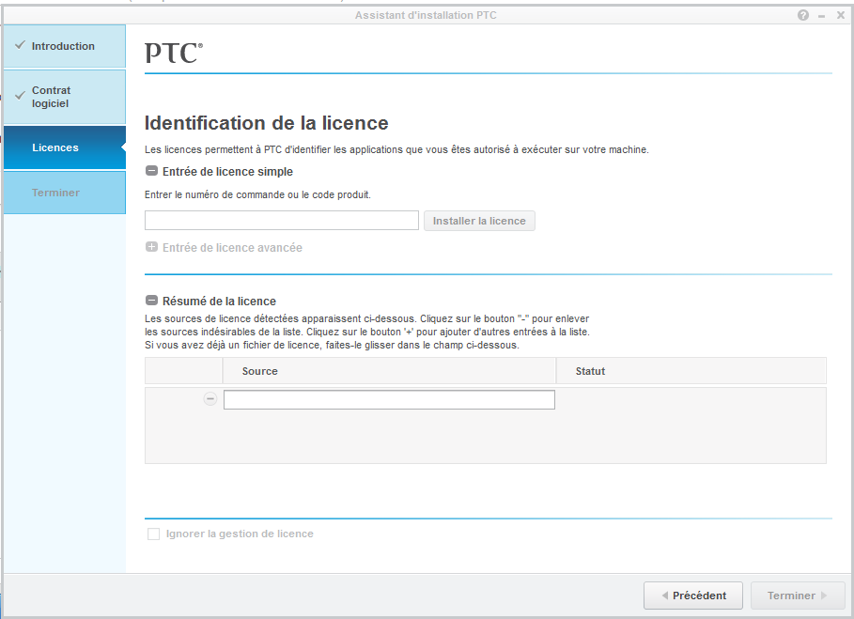Click the PTC logo
Image resolution: width=854 pixels, height=619 pixels.
point(174,53)
